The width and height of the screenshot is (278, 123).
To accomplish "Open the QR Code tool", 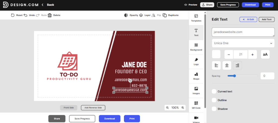I will 196,105.
